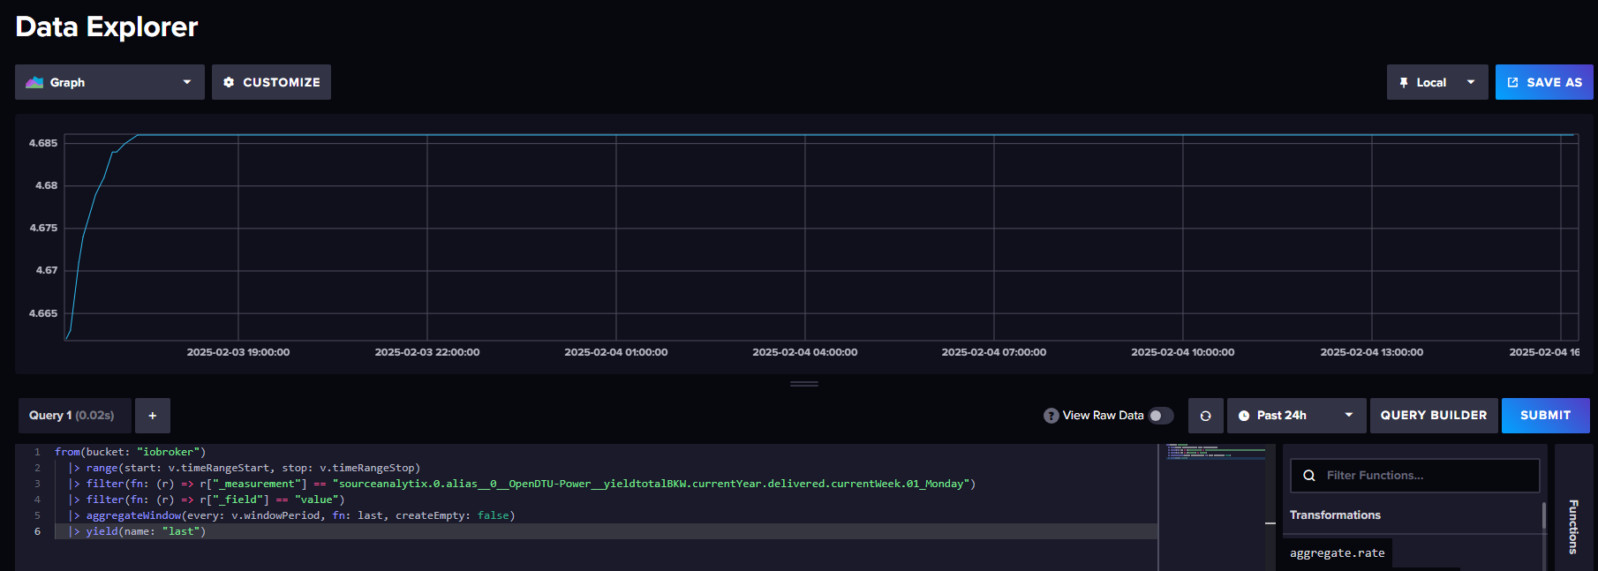Click the _measurement filter code line
The image size is (1598, 571).
click(x=522, y=484)
